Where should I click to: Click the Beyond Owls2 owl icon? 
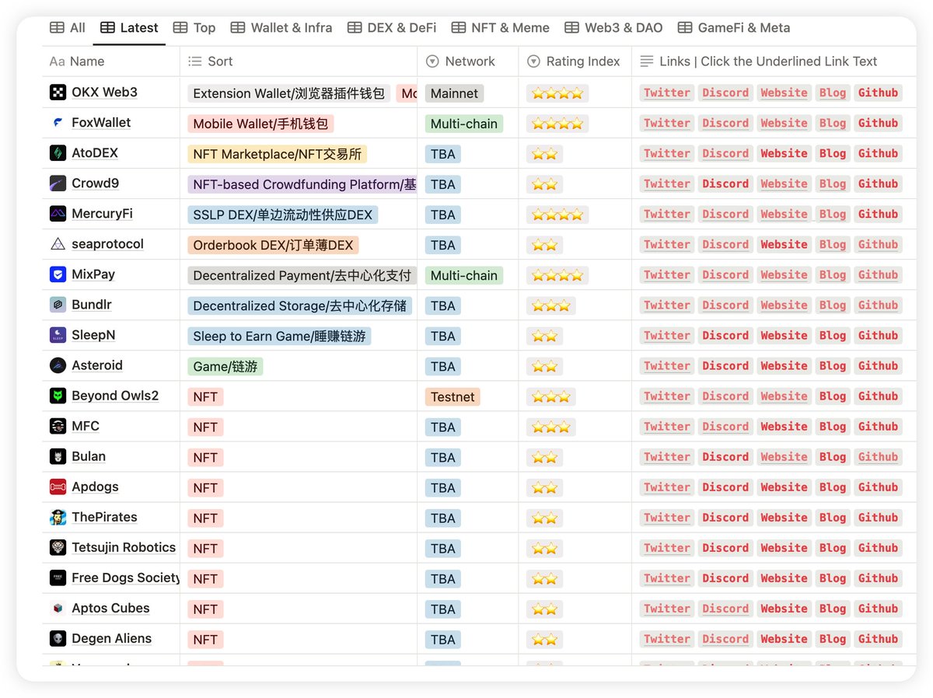point(58,396)
